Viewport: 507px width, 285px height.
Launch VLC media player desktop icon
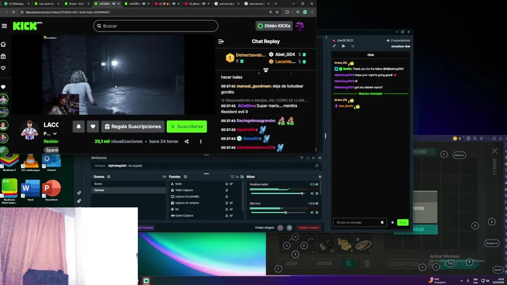(x=30, y=163)
